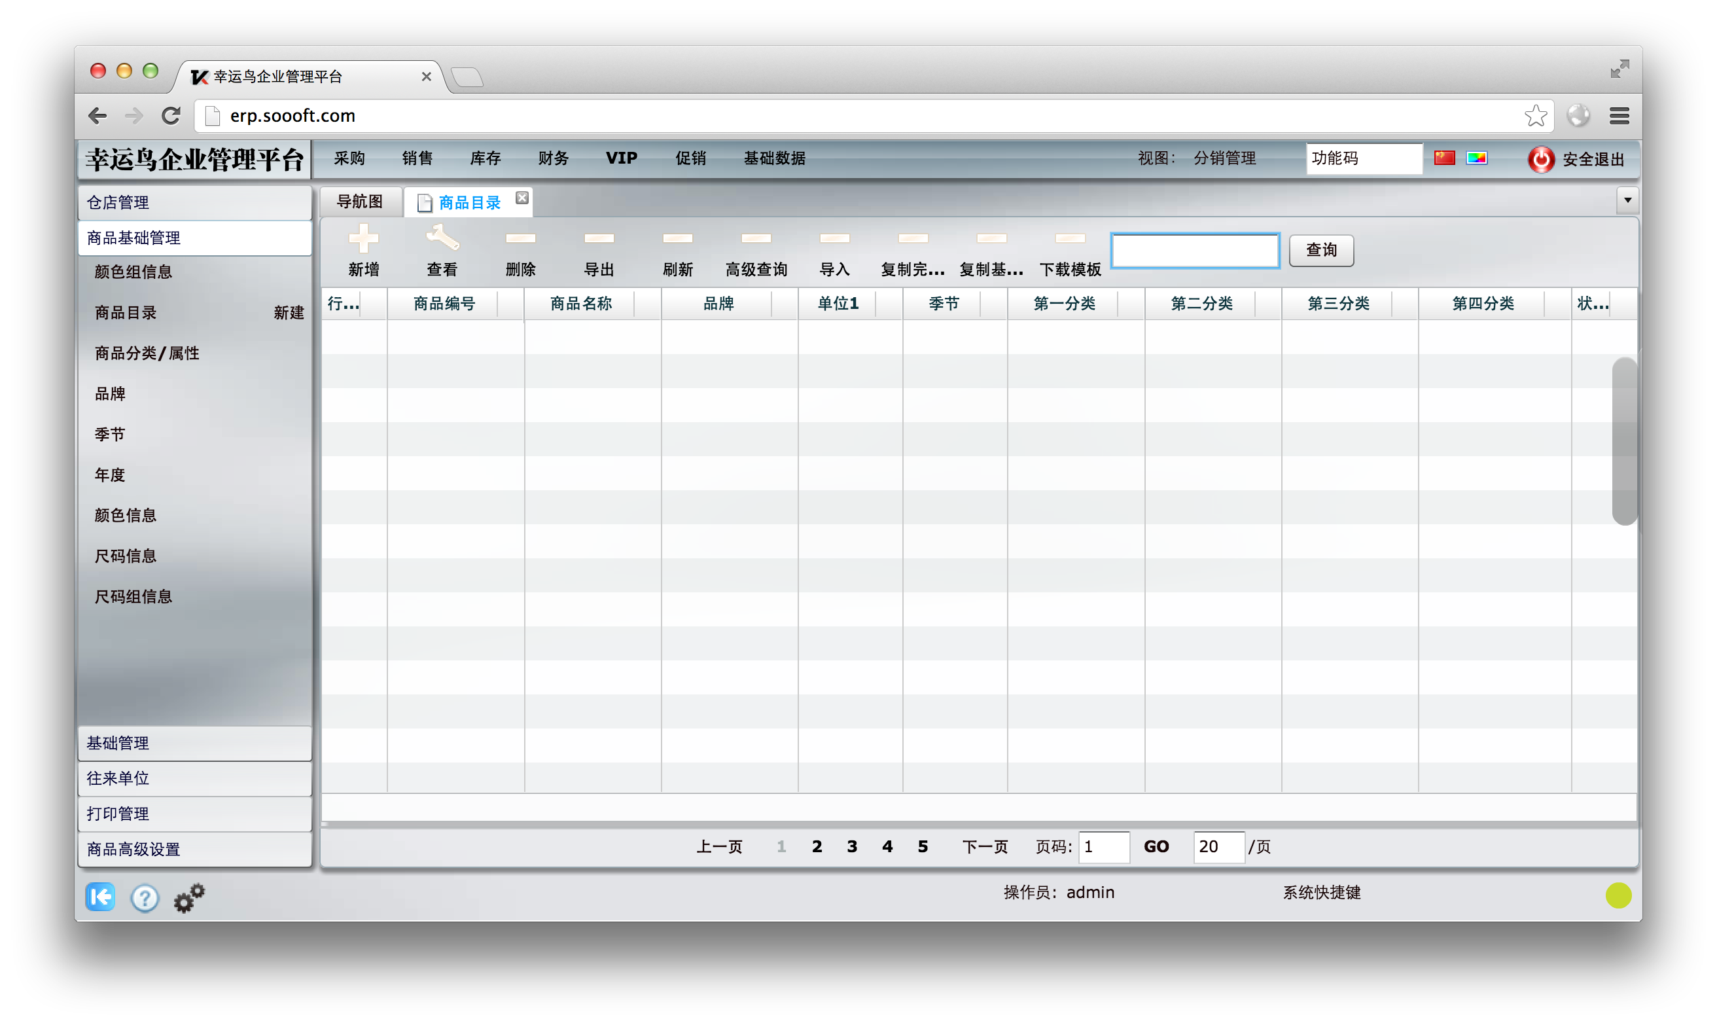Collapse sidebar with blue arrow icon
This screenshot has width=1717, height=1025.
point(101,897)
